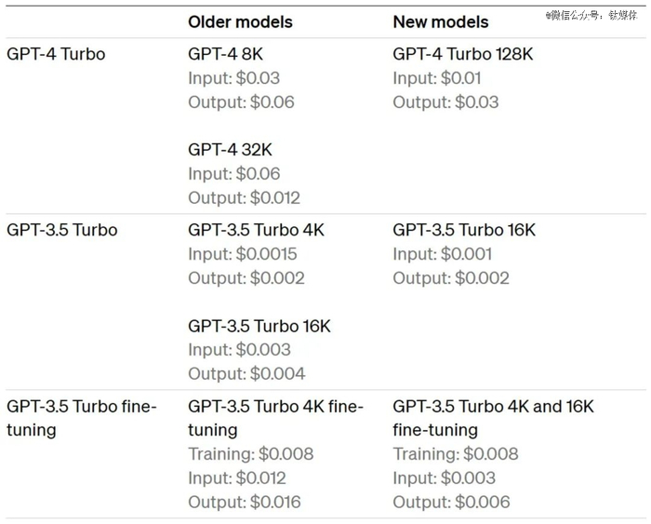
Task: Click the "GPT-3.5 Turbo 4K and 16K fine-tuning" heading
Action: tap(493, 418)
